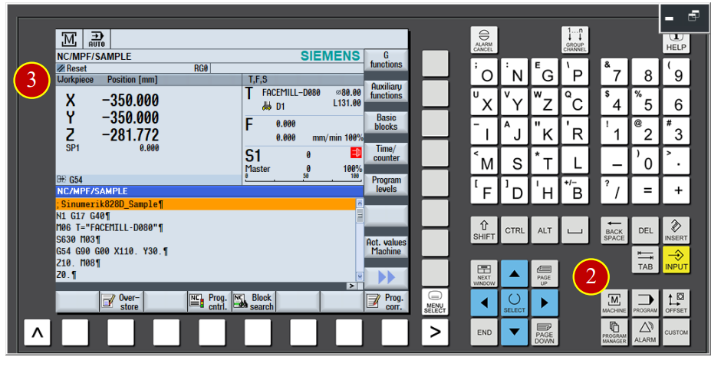Click the spindle override scale bar
The image size is (721, 367).
point(304,177)
